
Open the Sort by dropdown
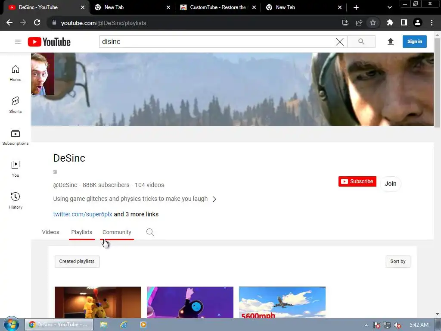[398, 262]
